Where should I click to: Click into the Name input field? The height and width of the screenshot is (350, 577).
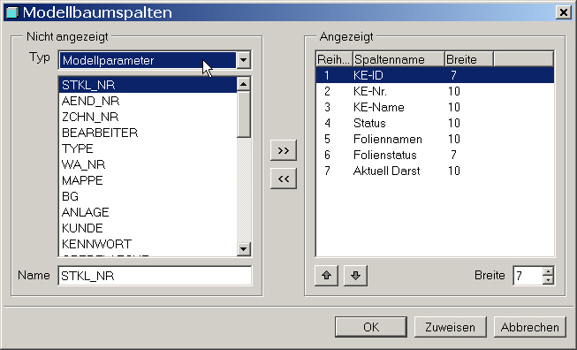(x=155, y=276)
